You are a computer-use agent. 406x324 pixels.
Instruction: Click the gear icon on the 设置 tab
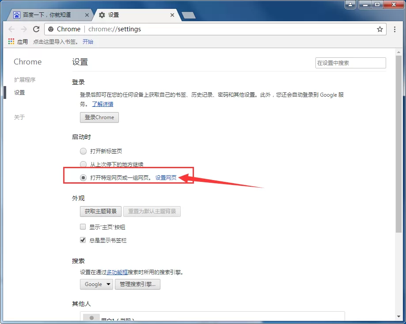pos(102,15)
